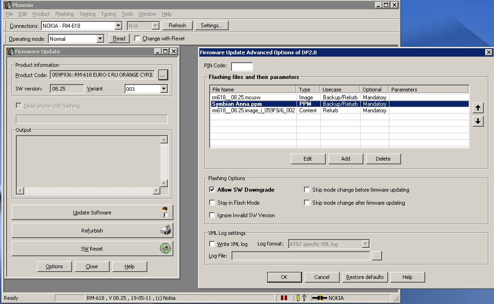Click the Output horizontal scrollbar right arrow
The width and height of the screenshot is (494, 304).
coord(157,190)
